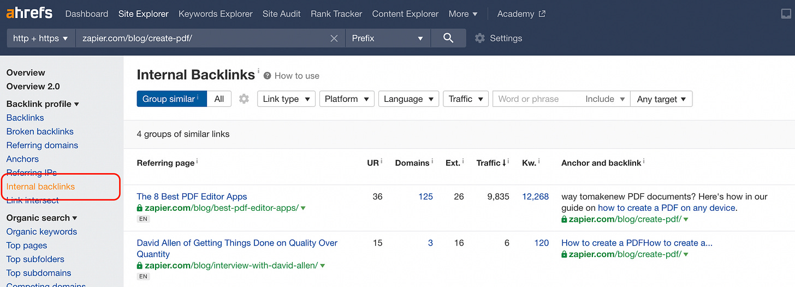Open Content Explorer
795x287 pixels.
(405, 14)
